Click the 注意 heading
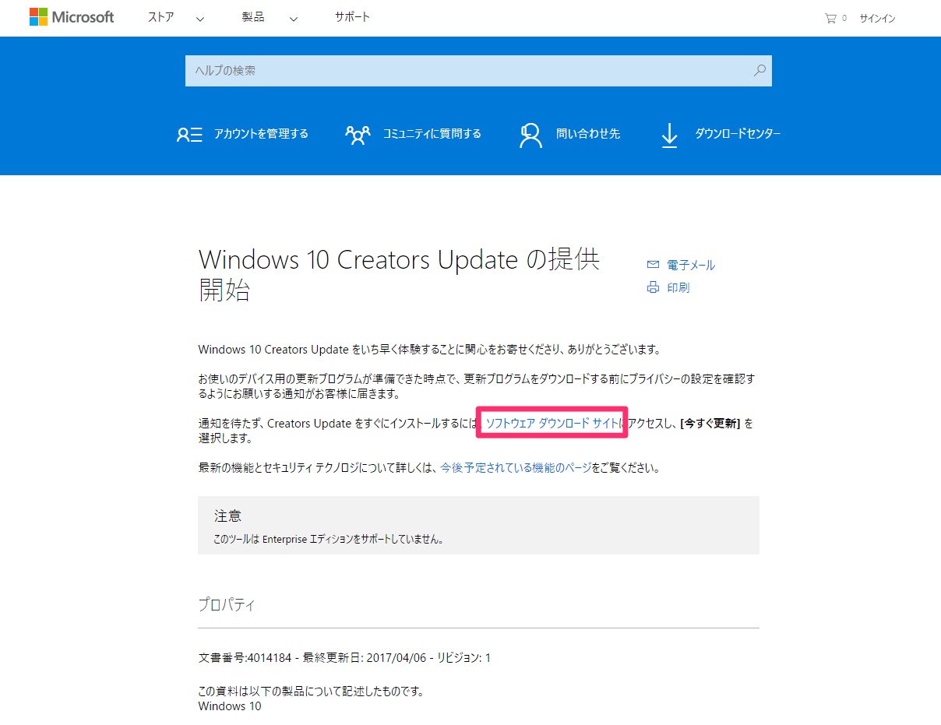Image resolution: width=941 pixels, height=725 pixels. click(x=227, y=516)
